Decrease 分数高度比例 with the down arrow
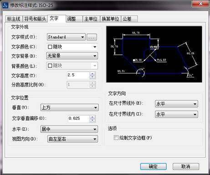The height and width of the screenshot is (175, 210). (x=92, y=86)
